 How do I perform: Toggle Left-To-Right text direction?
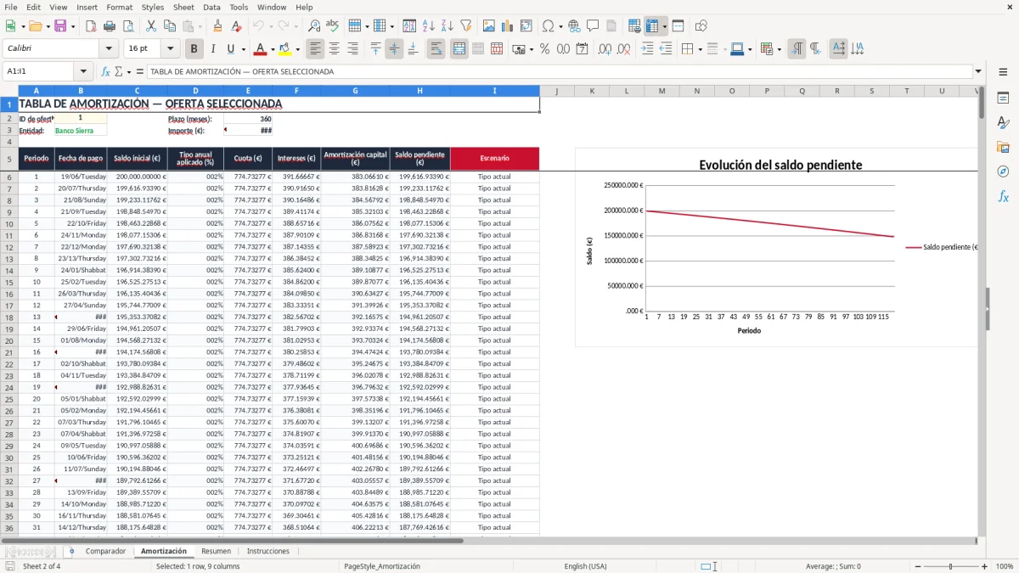click(796, 49)
